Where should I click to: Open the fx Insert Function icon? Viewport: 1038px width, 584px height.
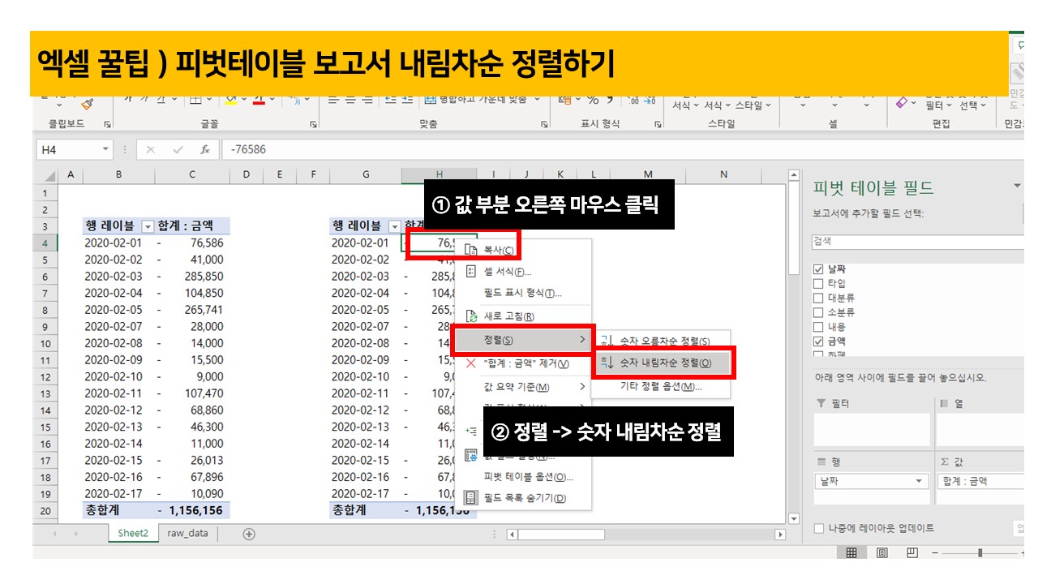pyautogui.click(x=205, y=149)
